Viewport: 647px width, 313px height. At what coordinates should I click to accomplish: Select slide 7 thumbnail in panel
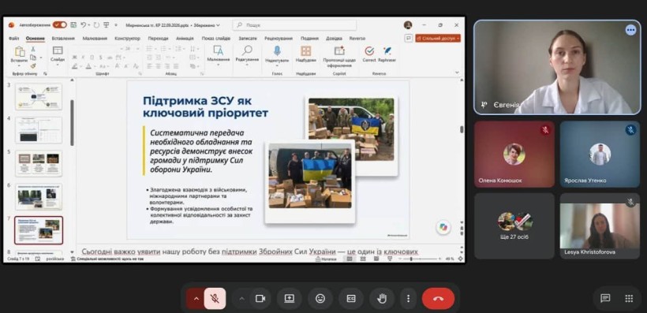coord(39,230)
